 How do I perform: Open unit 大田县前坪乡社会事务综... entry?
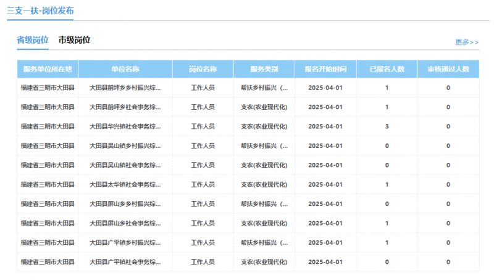(x=125, y=107)
